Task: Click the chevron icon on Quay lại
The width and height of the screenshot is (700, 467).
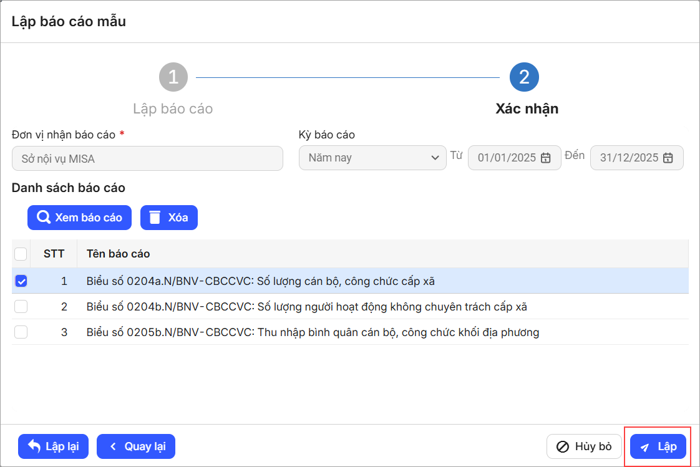Action: (113, 446)
